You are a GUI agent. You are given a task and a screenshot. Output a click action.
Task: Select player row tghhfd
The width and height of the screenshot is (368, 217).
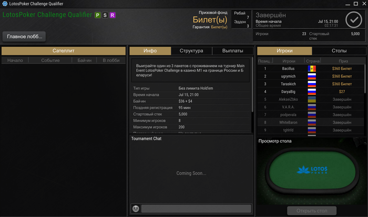point(311,130)
